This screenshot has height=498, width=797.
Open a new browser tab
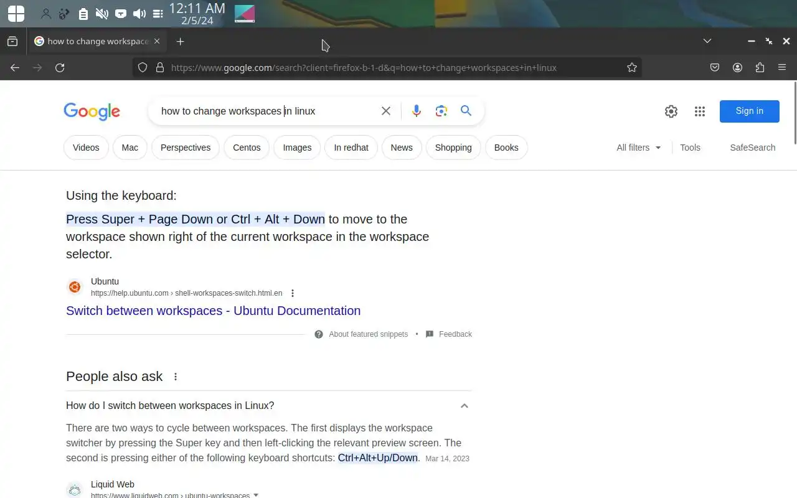[181, 41]
